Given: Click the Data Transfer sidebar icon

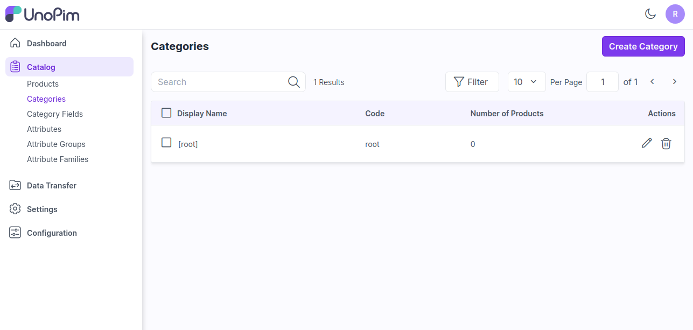Looking at the screenshot, I should [x=15, y=185].
